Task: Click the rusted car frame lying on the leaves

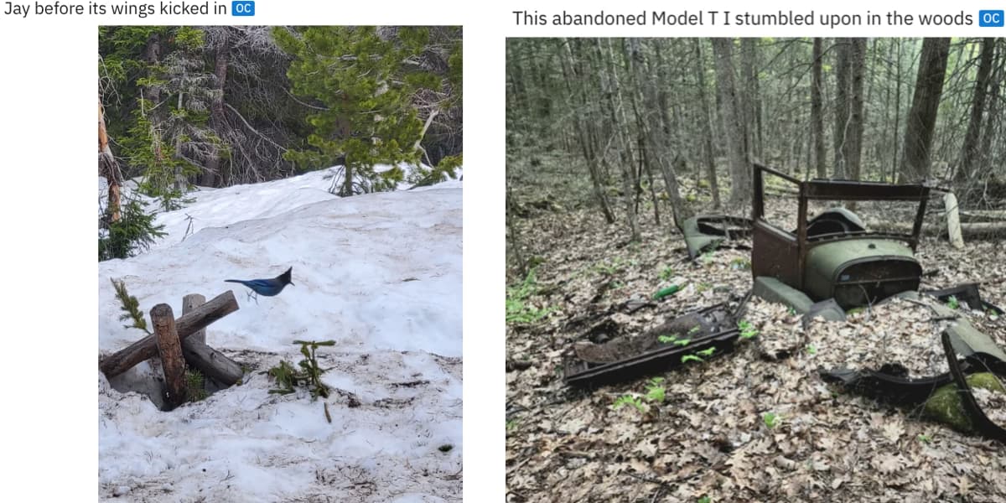Action: click(650, 344)
